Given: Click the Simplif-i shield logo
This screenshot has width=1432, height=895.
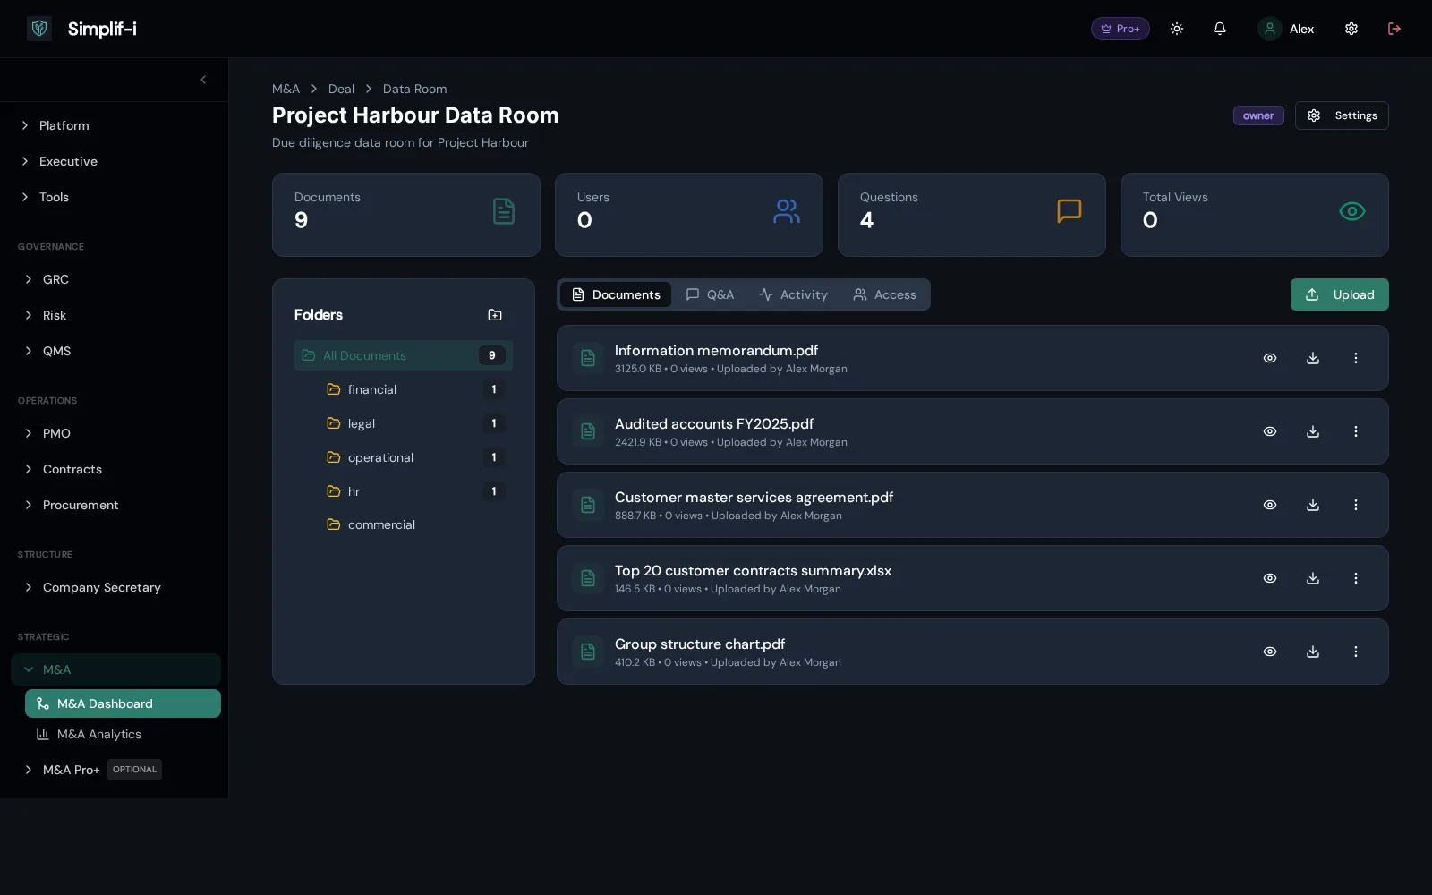Looking at the screenshot, I should tap(39, 29).
